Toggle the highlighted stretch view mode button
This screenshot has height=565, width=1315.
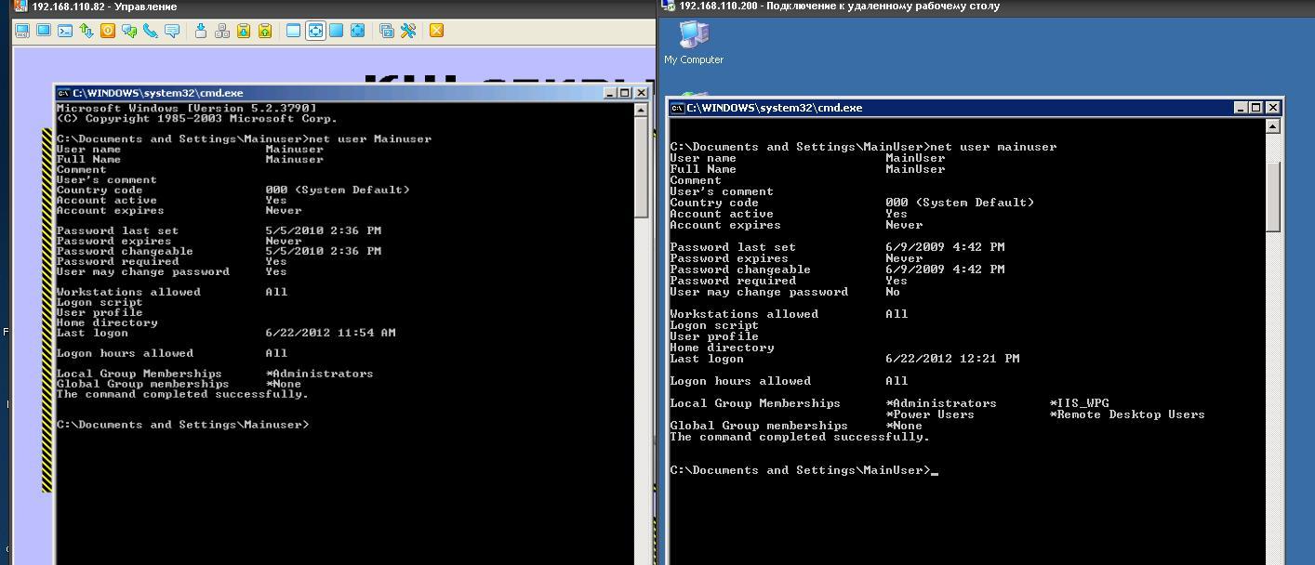pyautogui.click(x=315, y=31)
